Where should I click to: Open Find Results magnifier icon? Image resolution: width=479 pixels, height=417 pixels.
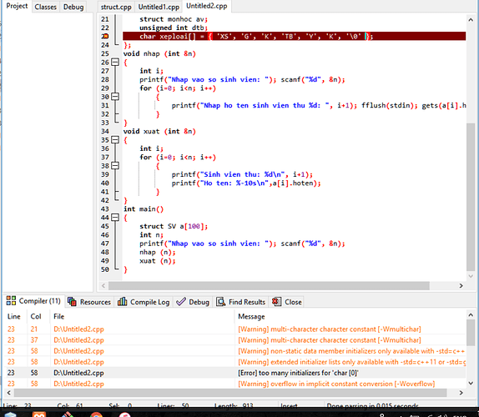220,302
